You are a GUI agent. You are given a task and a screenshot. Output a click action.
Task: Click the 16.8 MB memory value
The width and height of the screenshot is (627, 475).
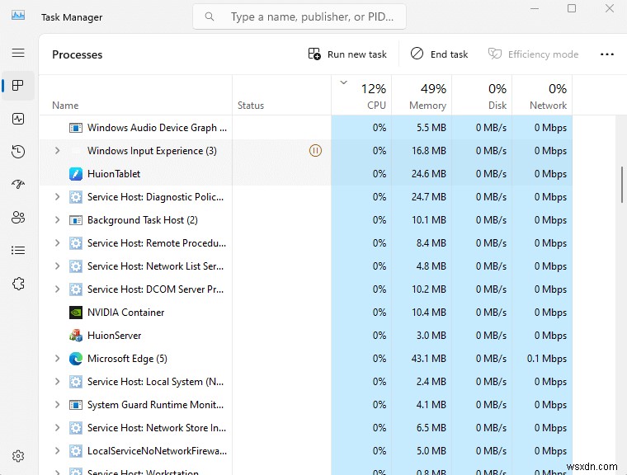[x=429, y=151]
